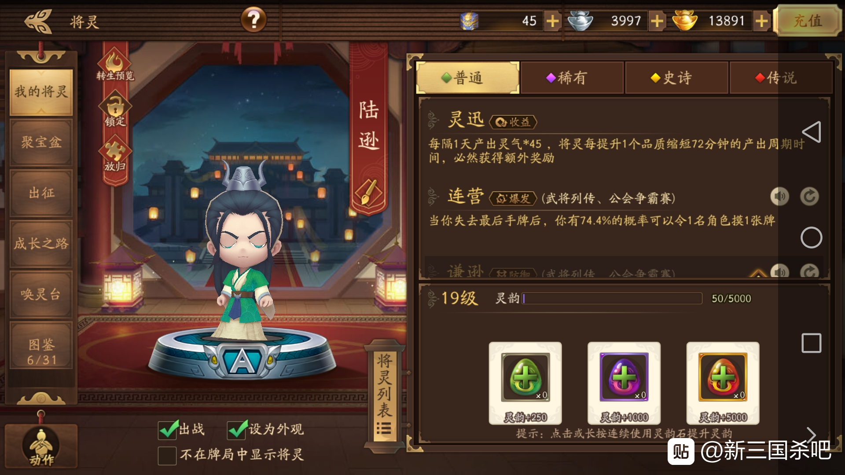Click the 充值 recharge button
Screen dimensions: 845x475
pos(807,21)
